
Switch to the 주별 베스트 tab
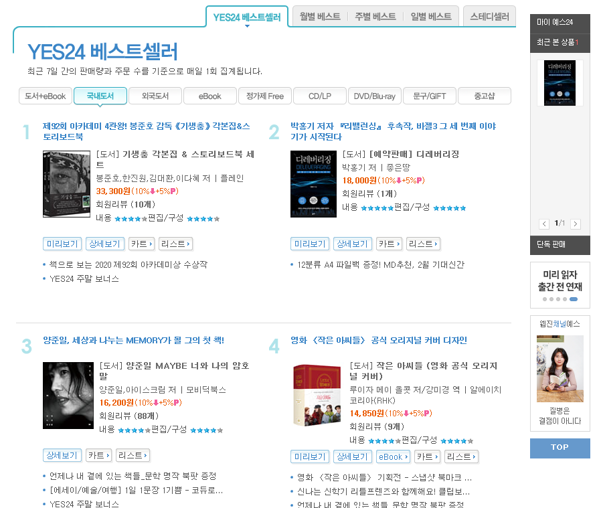coord(375,16)
